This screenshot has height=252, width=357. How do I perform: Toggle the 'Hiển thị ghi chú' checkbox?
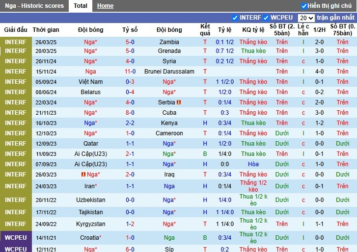click(x=304, y=6)
